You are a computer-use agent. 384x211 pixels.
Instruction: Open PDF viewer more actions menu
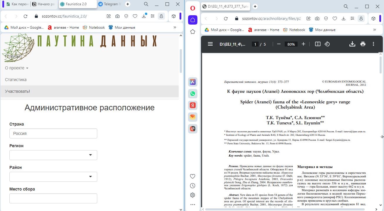373,44
